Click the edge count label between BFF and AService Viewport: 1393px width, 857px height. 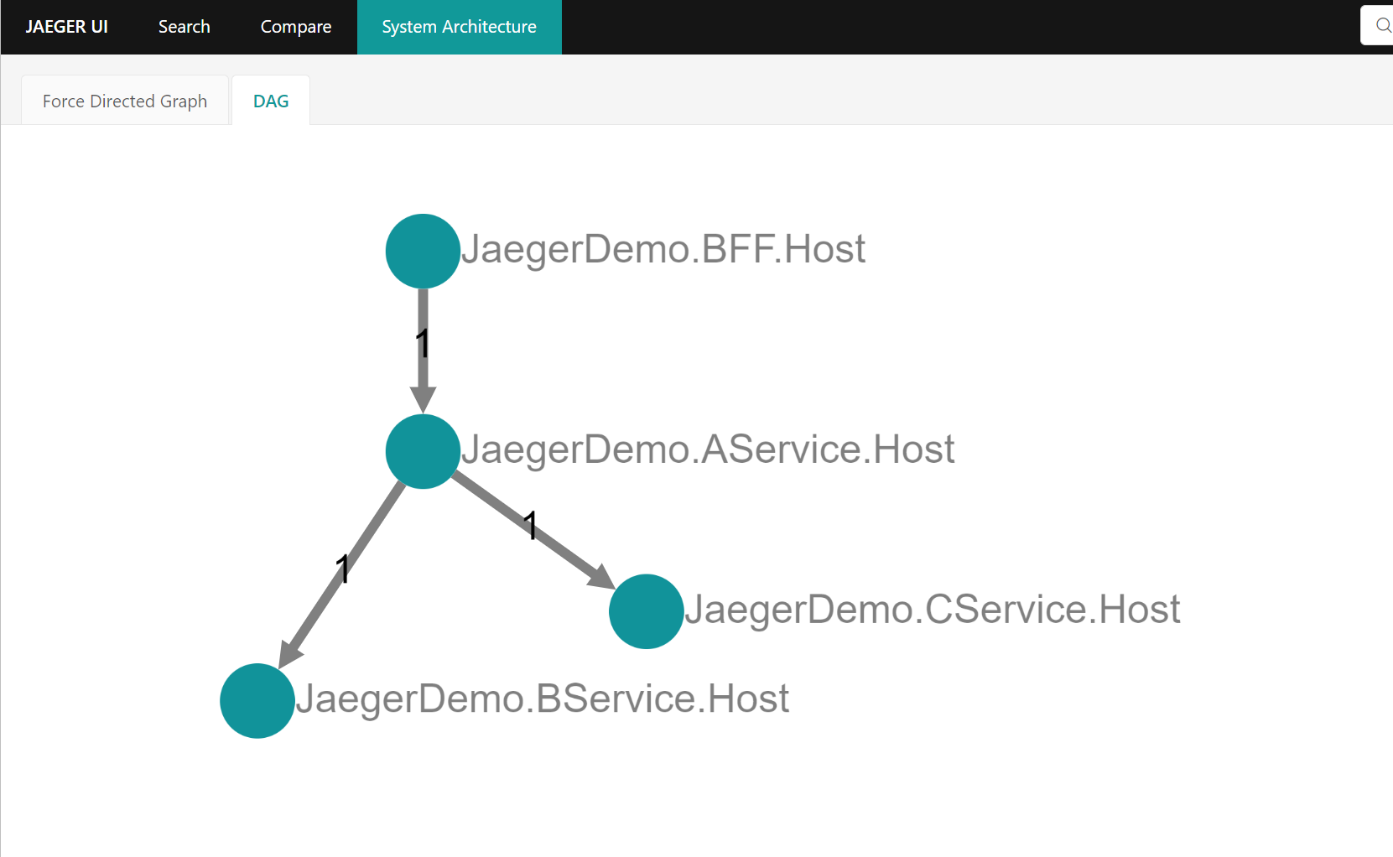point(423,342)
